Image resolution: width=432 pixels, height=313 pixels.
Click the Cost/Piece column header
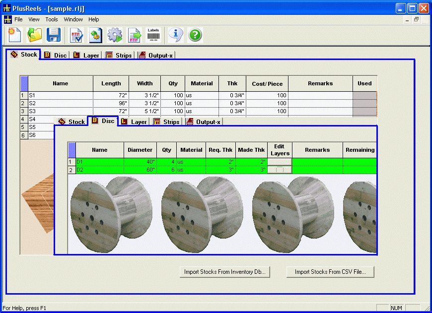(267, 84)
